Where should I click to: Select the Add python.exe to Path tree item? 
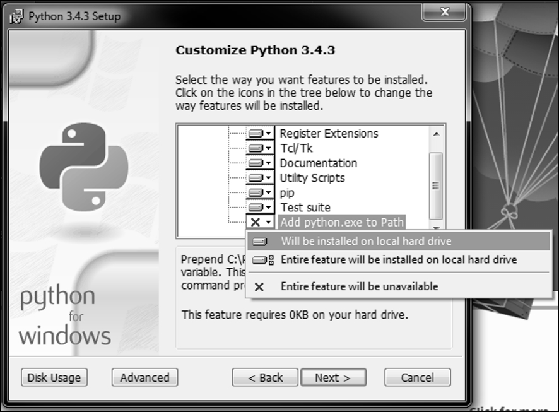(341, 222)
